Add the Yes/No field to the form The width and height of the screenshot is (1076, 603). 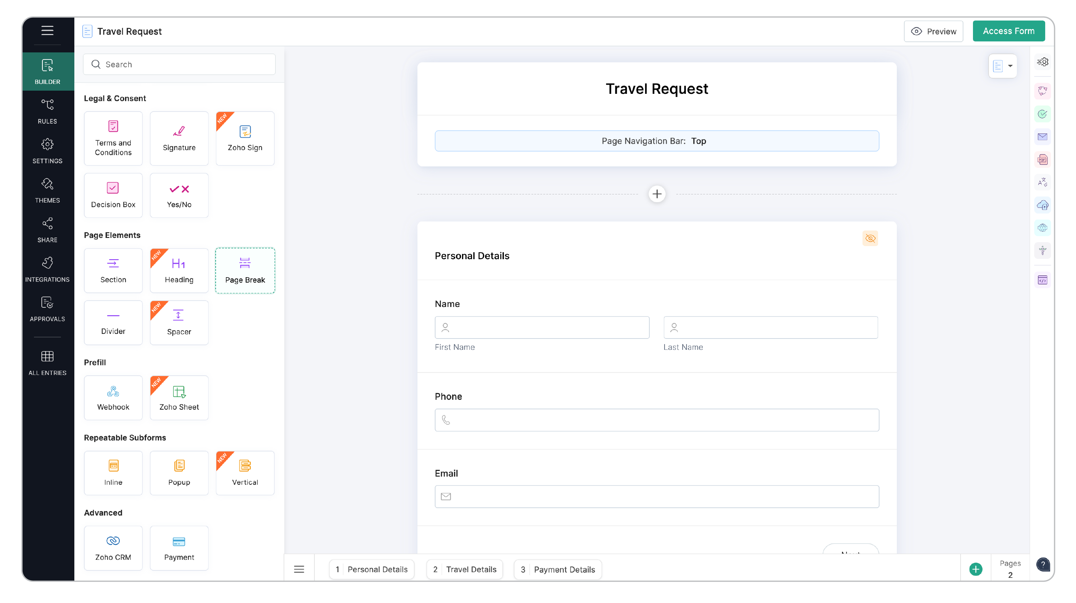[179, 195]
